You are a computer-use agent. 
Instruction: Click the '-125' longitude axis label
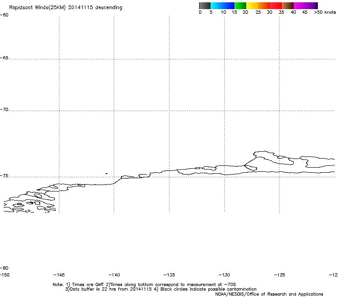click(280, 275)
